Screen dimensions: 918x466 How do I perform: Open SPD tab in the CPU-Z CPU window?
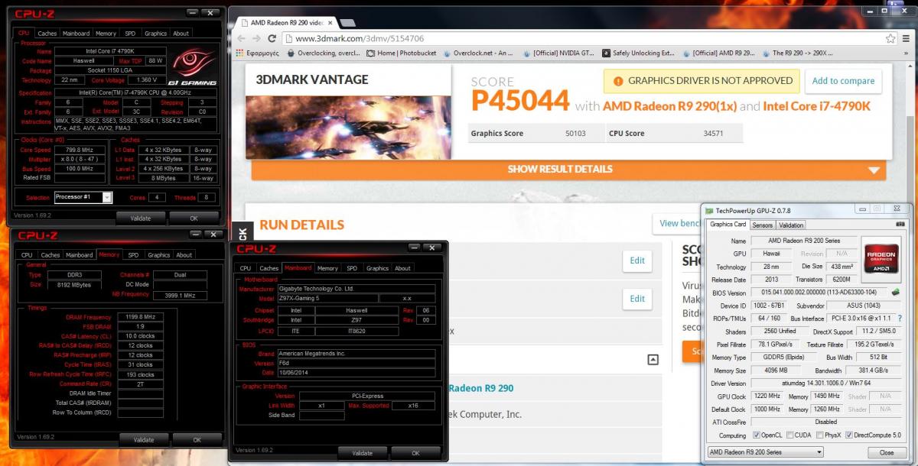(x=129, y=34)
